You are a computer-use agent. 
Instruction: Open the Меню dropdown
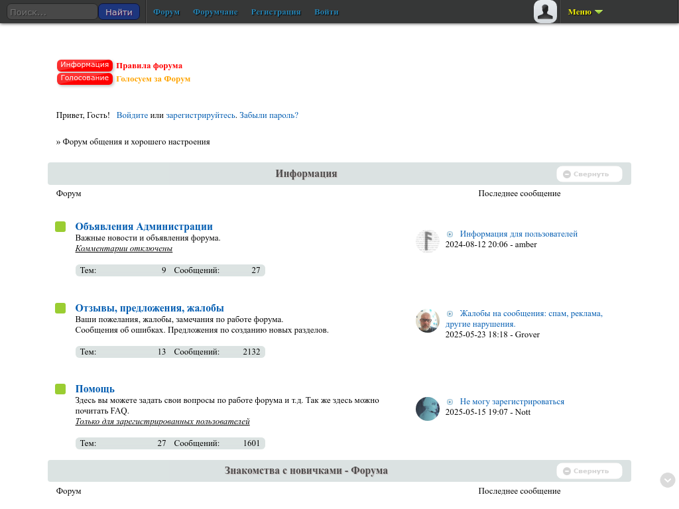pos(585,12)
